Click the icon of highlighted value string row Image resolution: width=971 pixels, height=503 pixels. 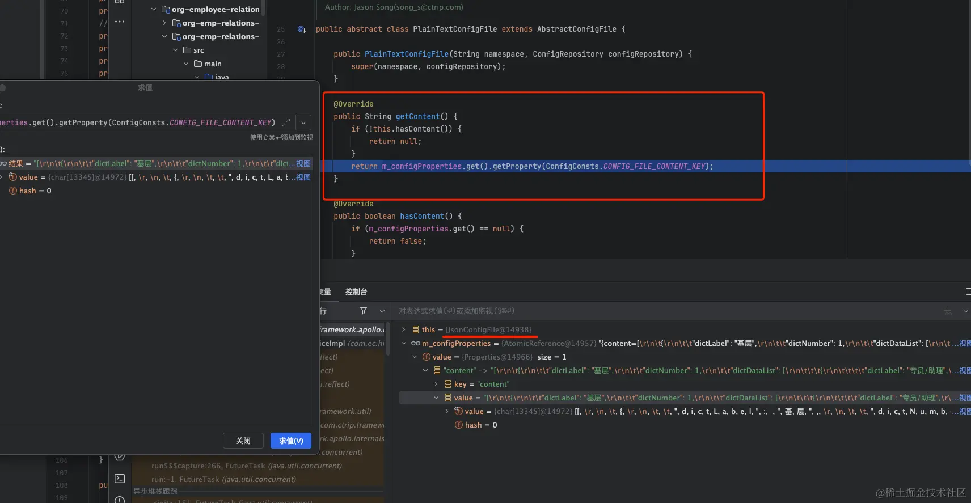coord(448,398)
